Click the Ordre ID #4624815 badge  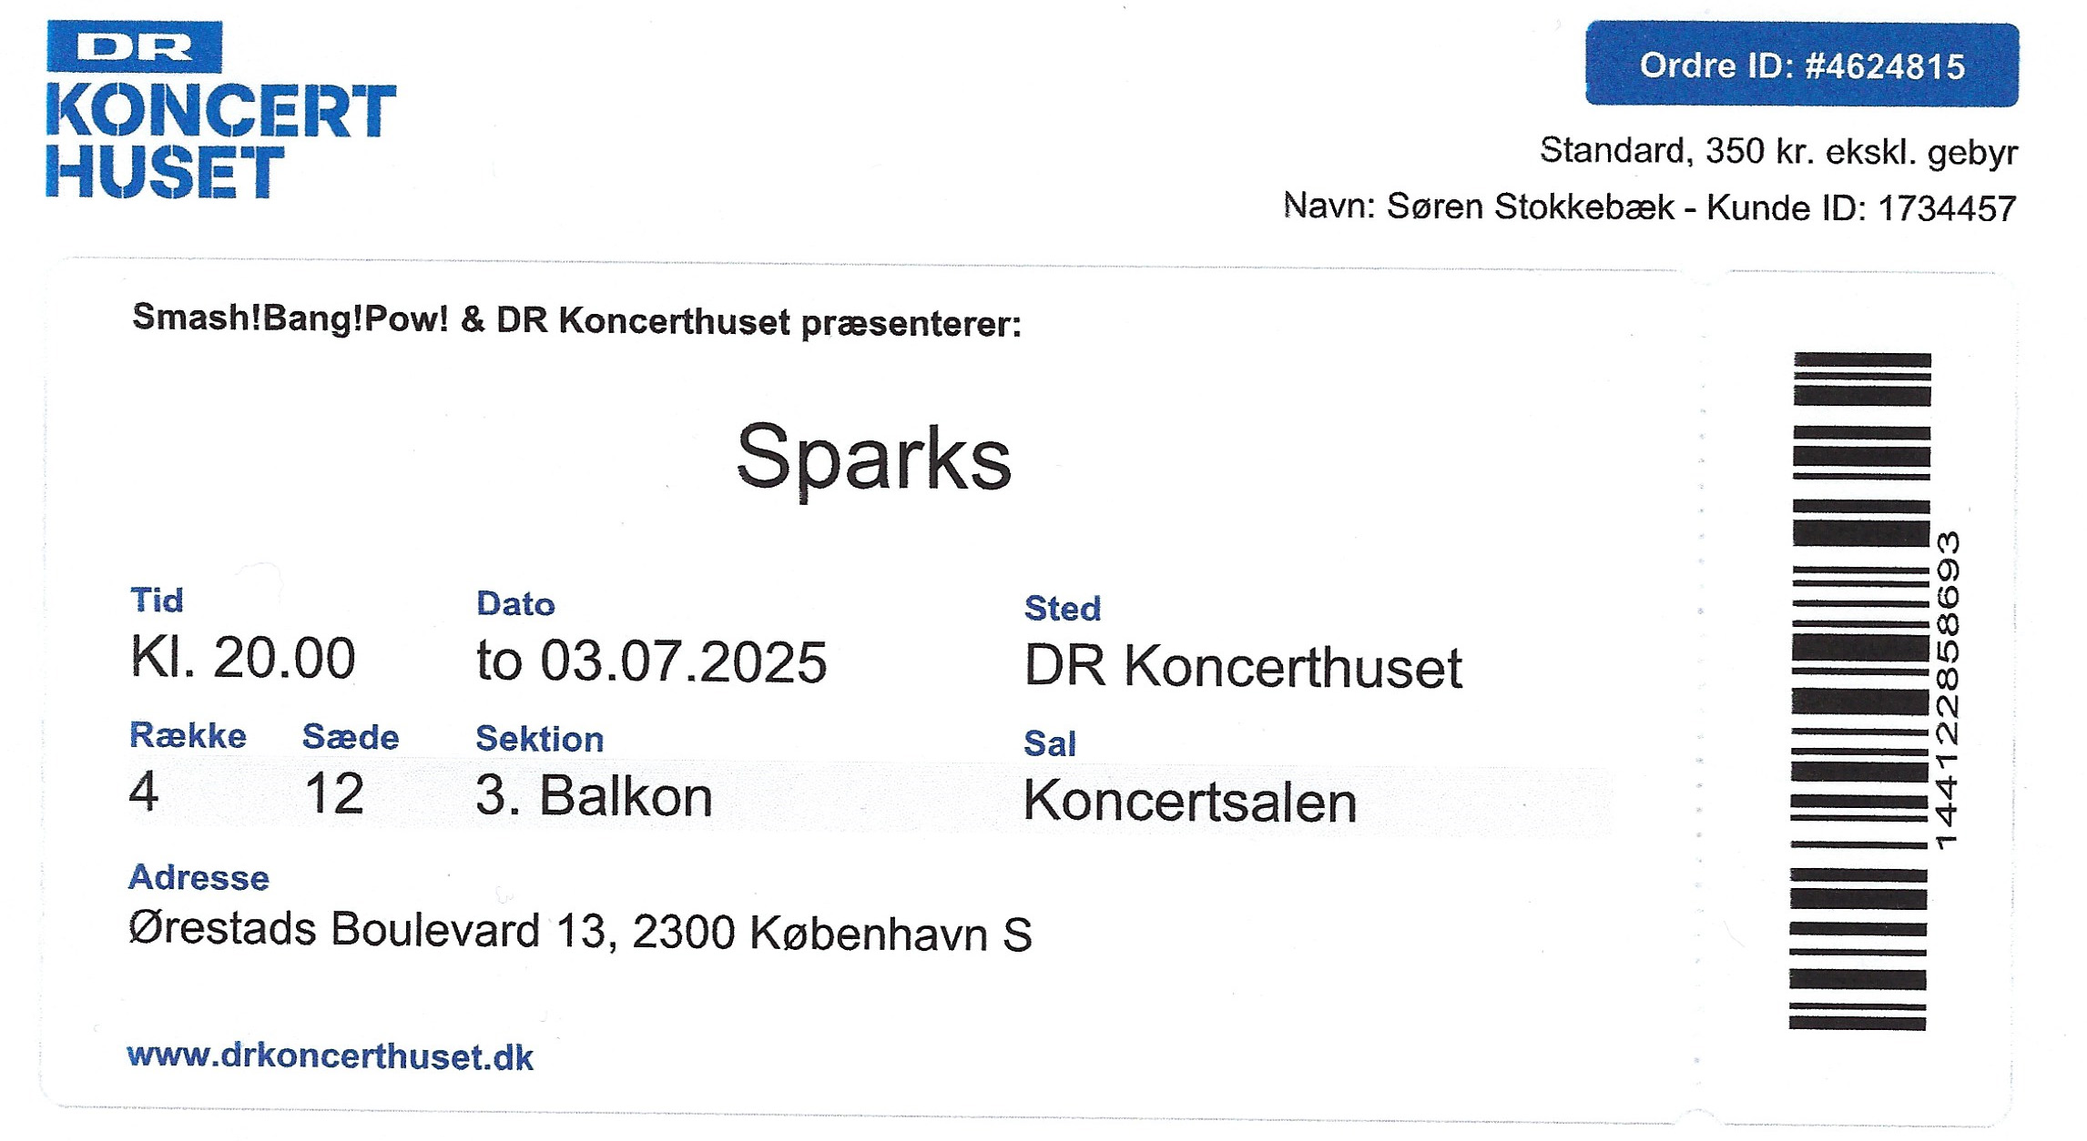pos(1801,66)
